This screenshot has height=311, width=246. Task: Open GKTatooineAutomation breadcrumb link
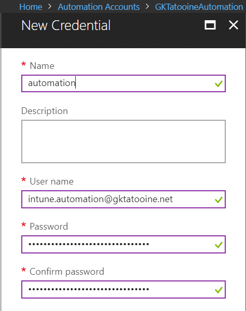click(199, 7)
